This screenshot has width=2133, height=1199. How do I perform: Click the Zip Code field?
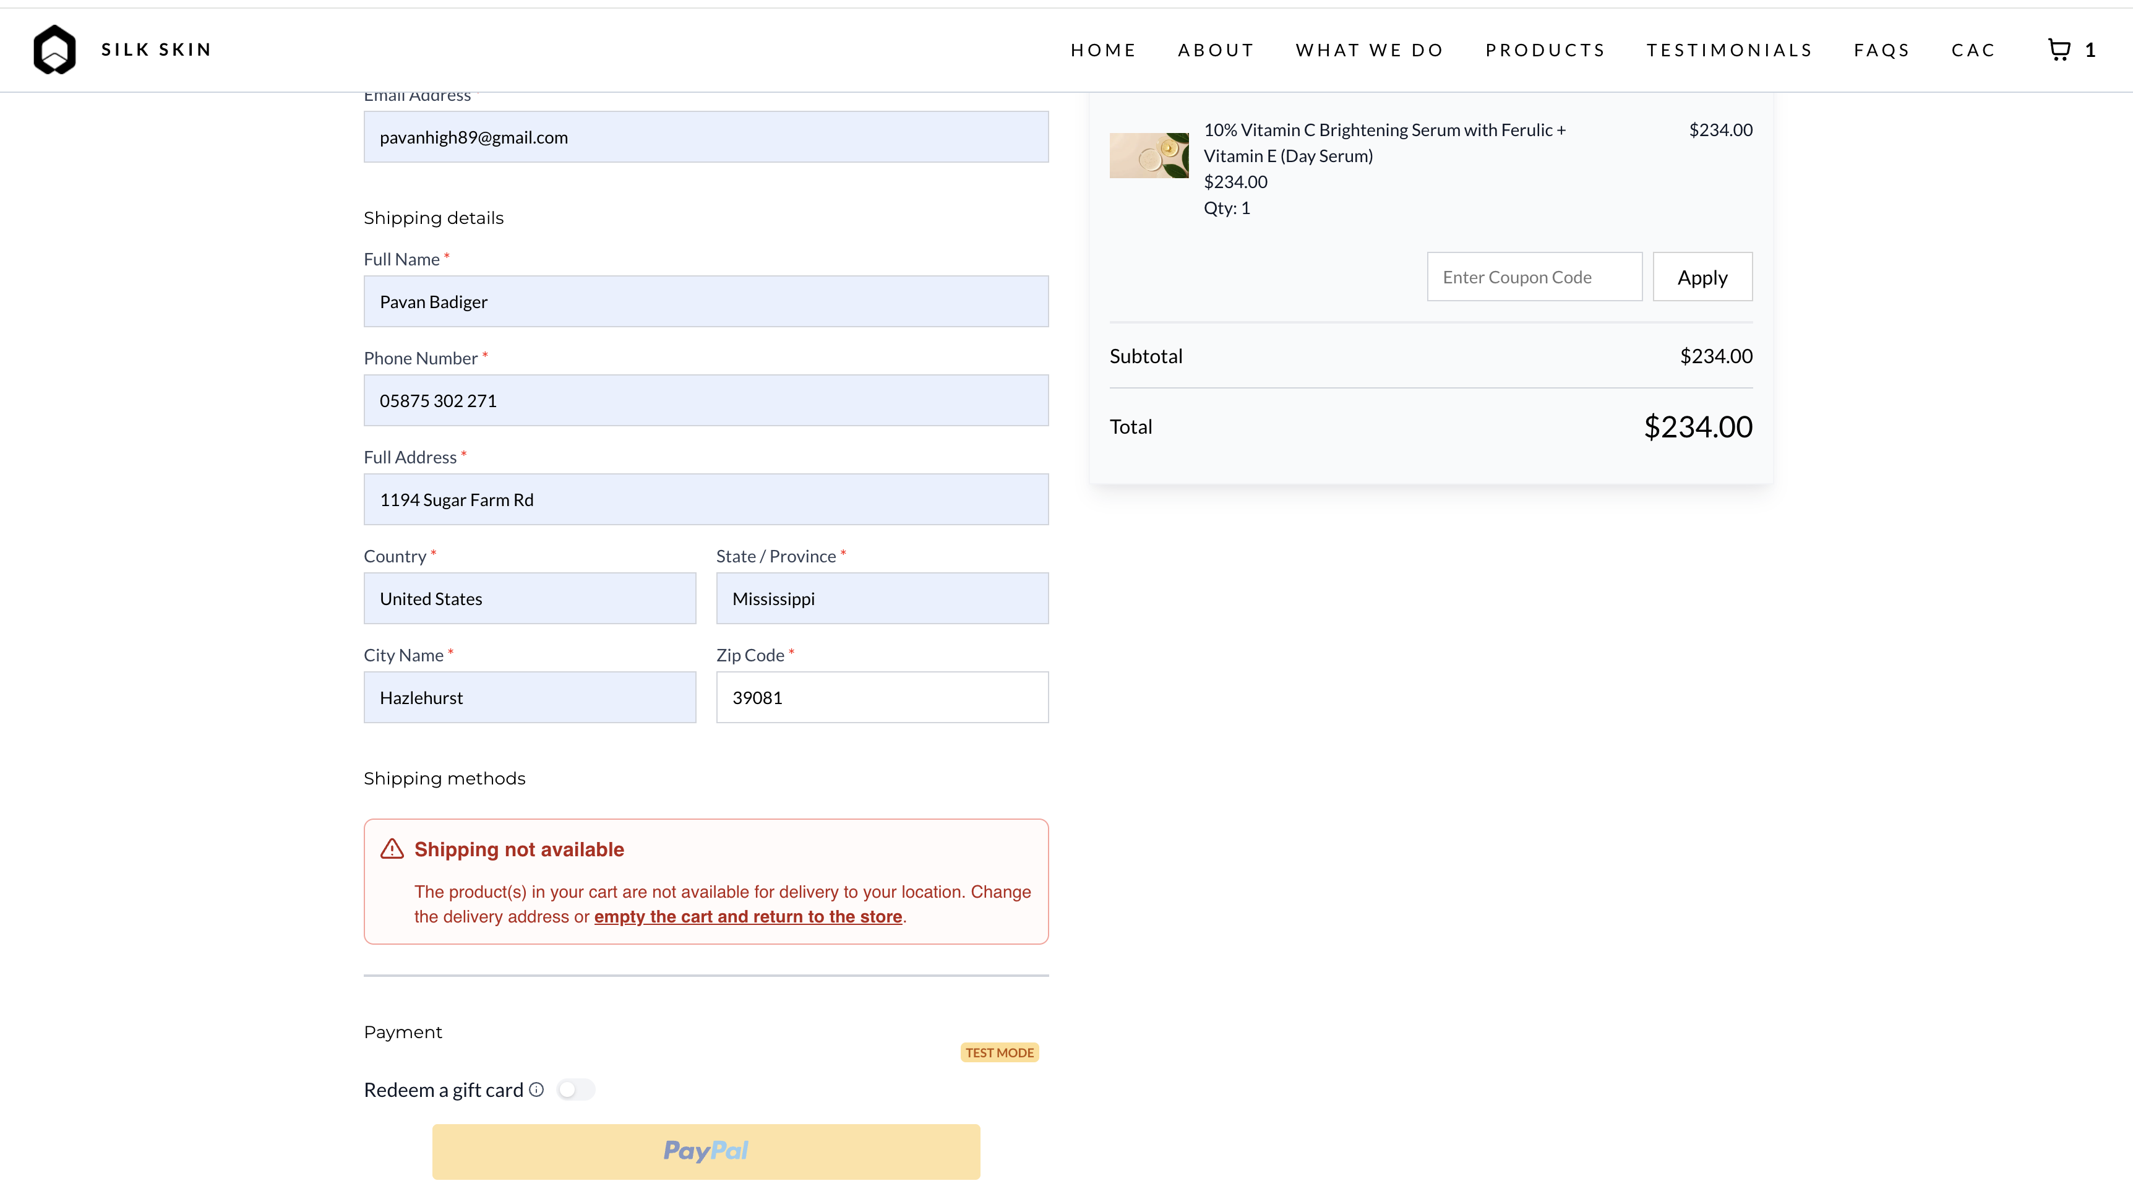click(x=882, y=697)
